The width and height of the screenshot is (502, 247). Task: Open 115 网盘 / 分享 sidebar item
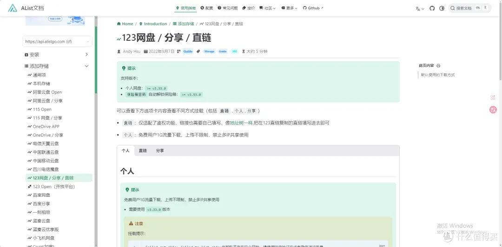tap(59, 118)
